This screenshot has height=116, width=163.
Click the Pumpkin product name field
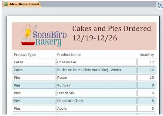tap(96, 85)
